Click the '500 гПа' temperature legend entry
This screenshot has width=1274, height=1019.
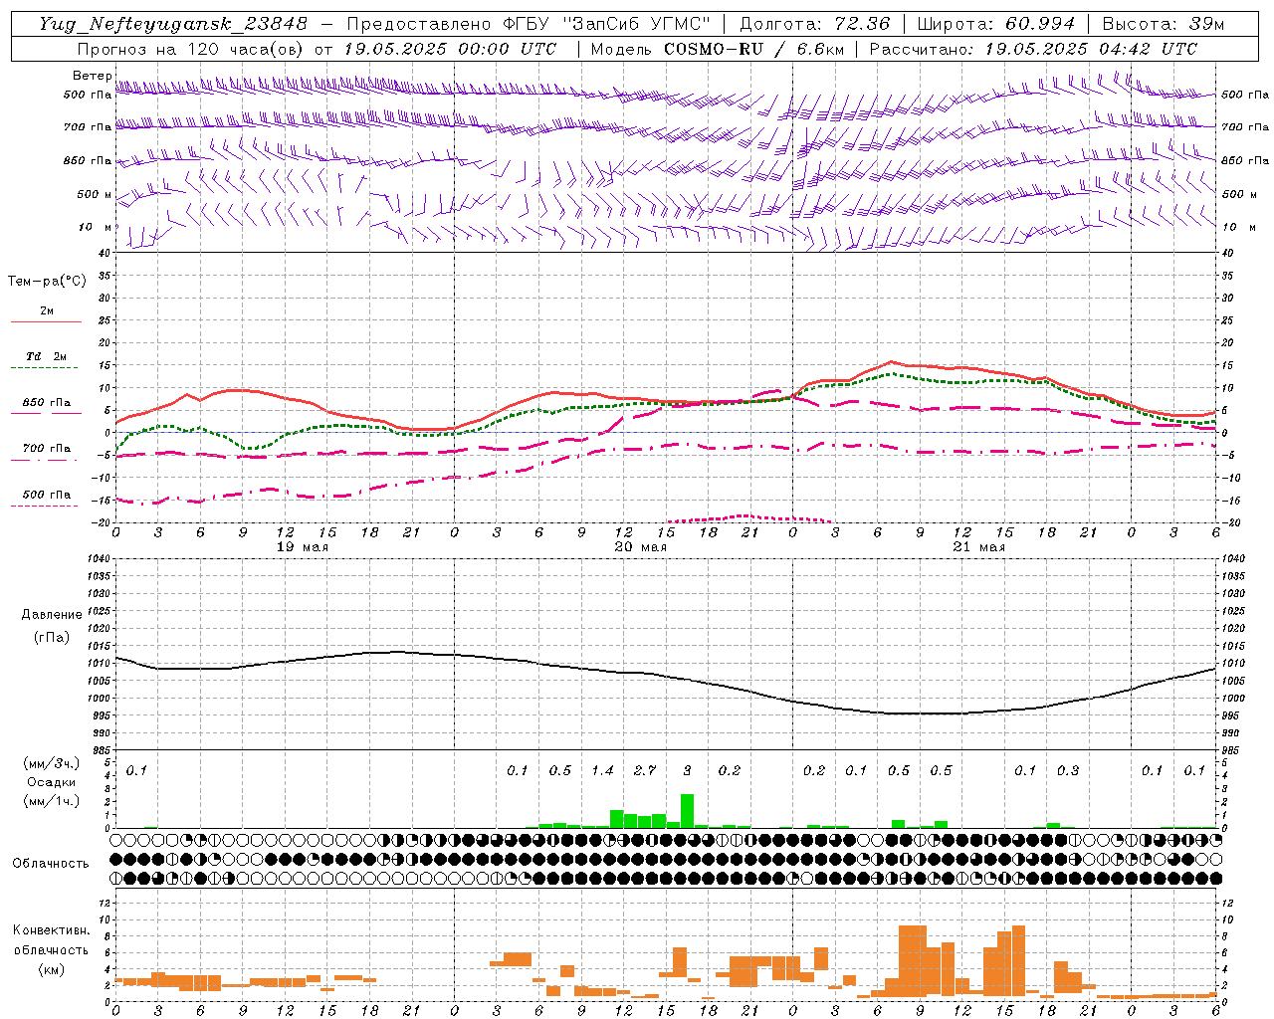(46, 495)
